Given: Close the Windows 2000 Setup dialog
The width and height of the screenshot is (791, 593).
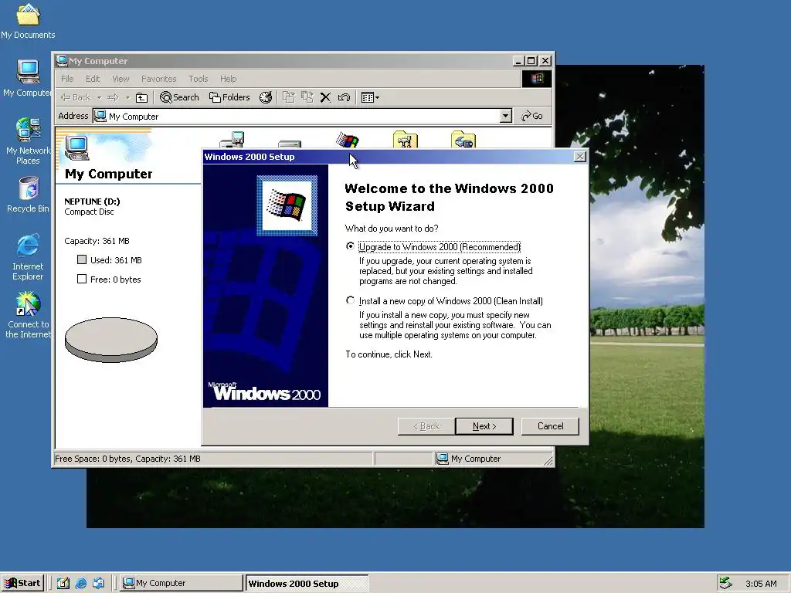Looking at the screenshot, I should (580, 157).
